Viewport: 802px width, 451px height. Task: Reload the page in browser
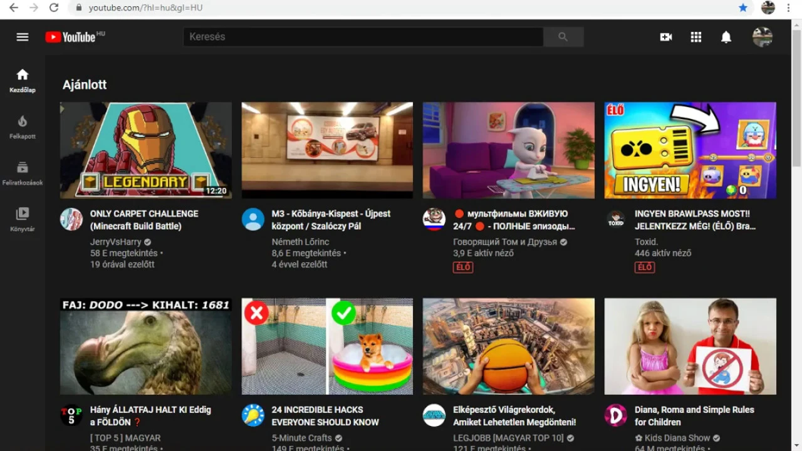pos(54,8)
